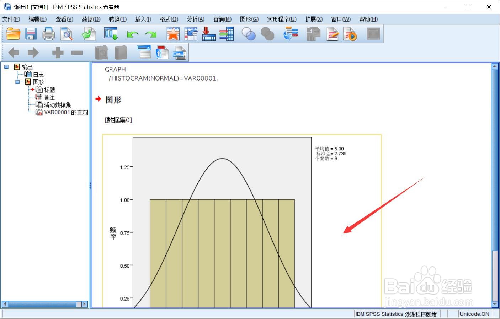The image size is (500, 319).
Task: Click the gray rectangle toolbar icon
Action: pyautogui.click(x=373, y=34)
